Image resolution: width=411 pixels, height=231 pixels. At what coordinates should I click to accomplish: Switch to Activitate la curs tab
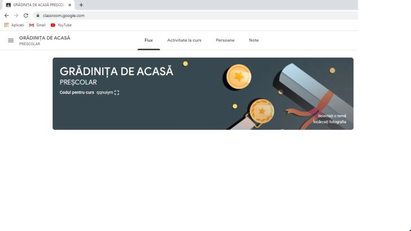click(x=184, y=40)
